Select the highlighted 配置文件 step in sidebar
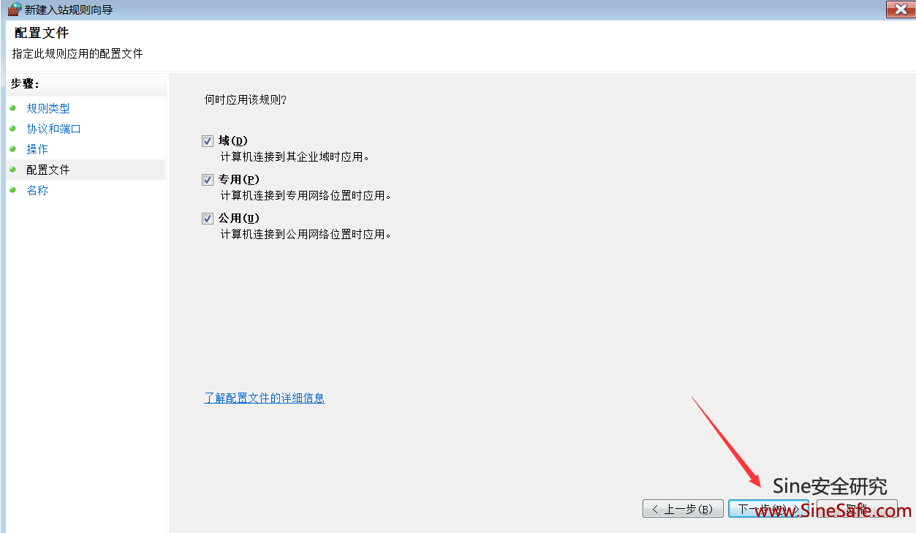The height and width of the screenshot is (533, 916). (48, 170)
